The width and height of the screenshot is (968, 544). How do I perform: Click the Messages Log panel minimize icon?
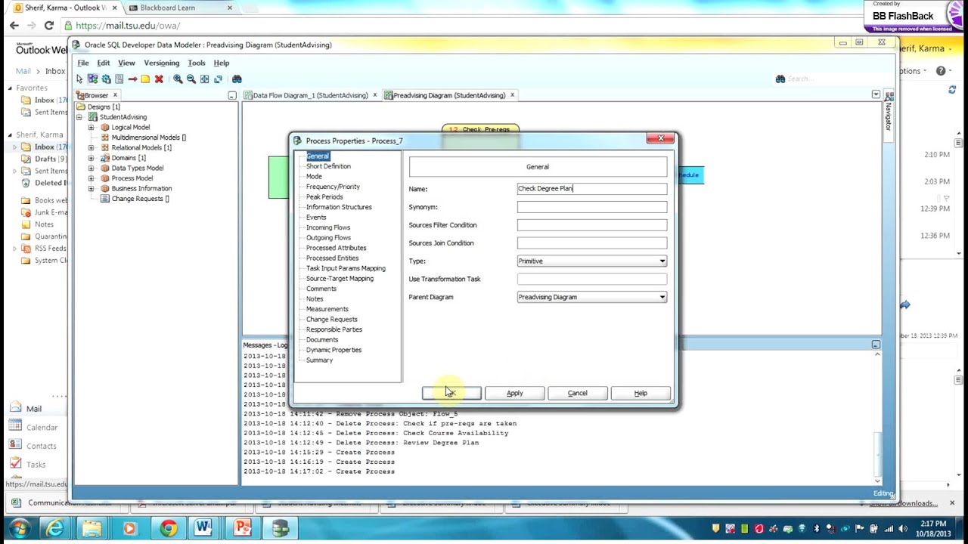pos(876,345)
